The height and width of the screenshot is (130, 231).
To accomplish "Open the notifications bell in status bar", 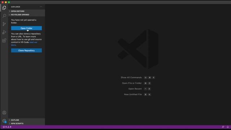I will pos(228,127).
